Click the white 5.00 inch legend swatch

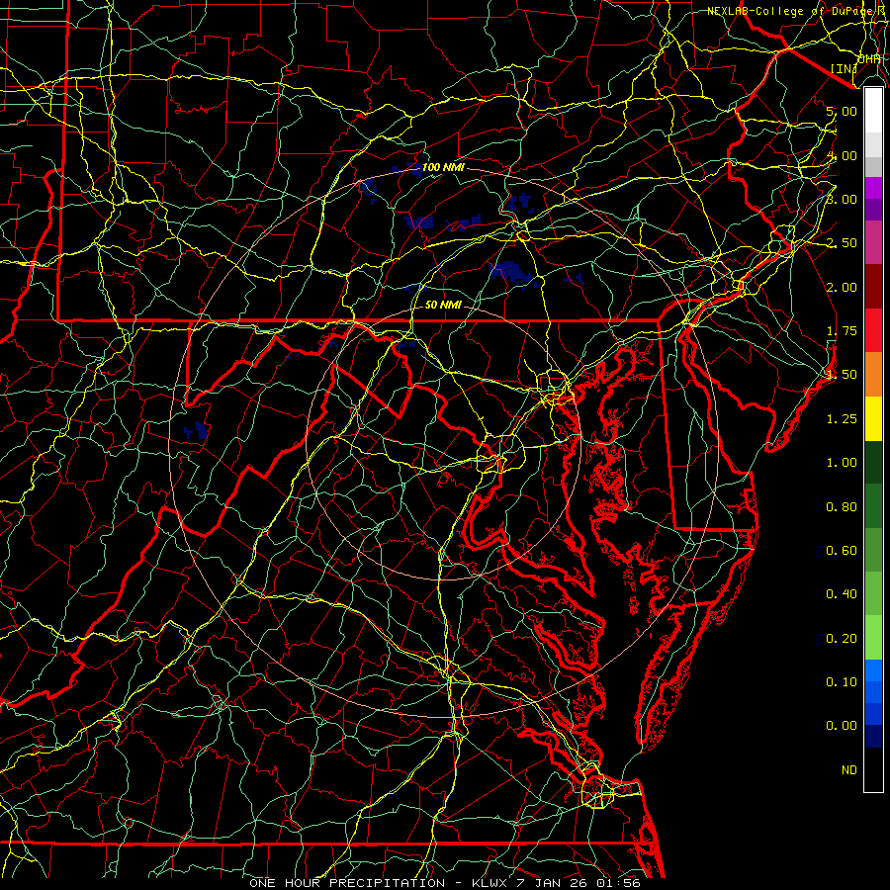[x=873, y=111]
